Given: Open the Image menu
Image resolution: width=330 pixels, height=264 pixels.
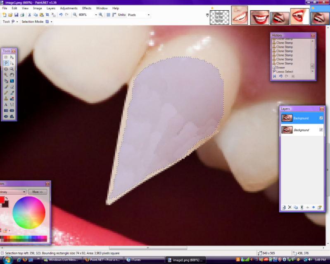Looking at the screenshot, I should coord(38,8).
